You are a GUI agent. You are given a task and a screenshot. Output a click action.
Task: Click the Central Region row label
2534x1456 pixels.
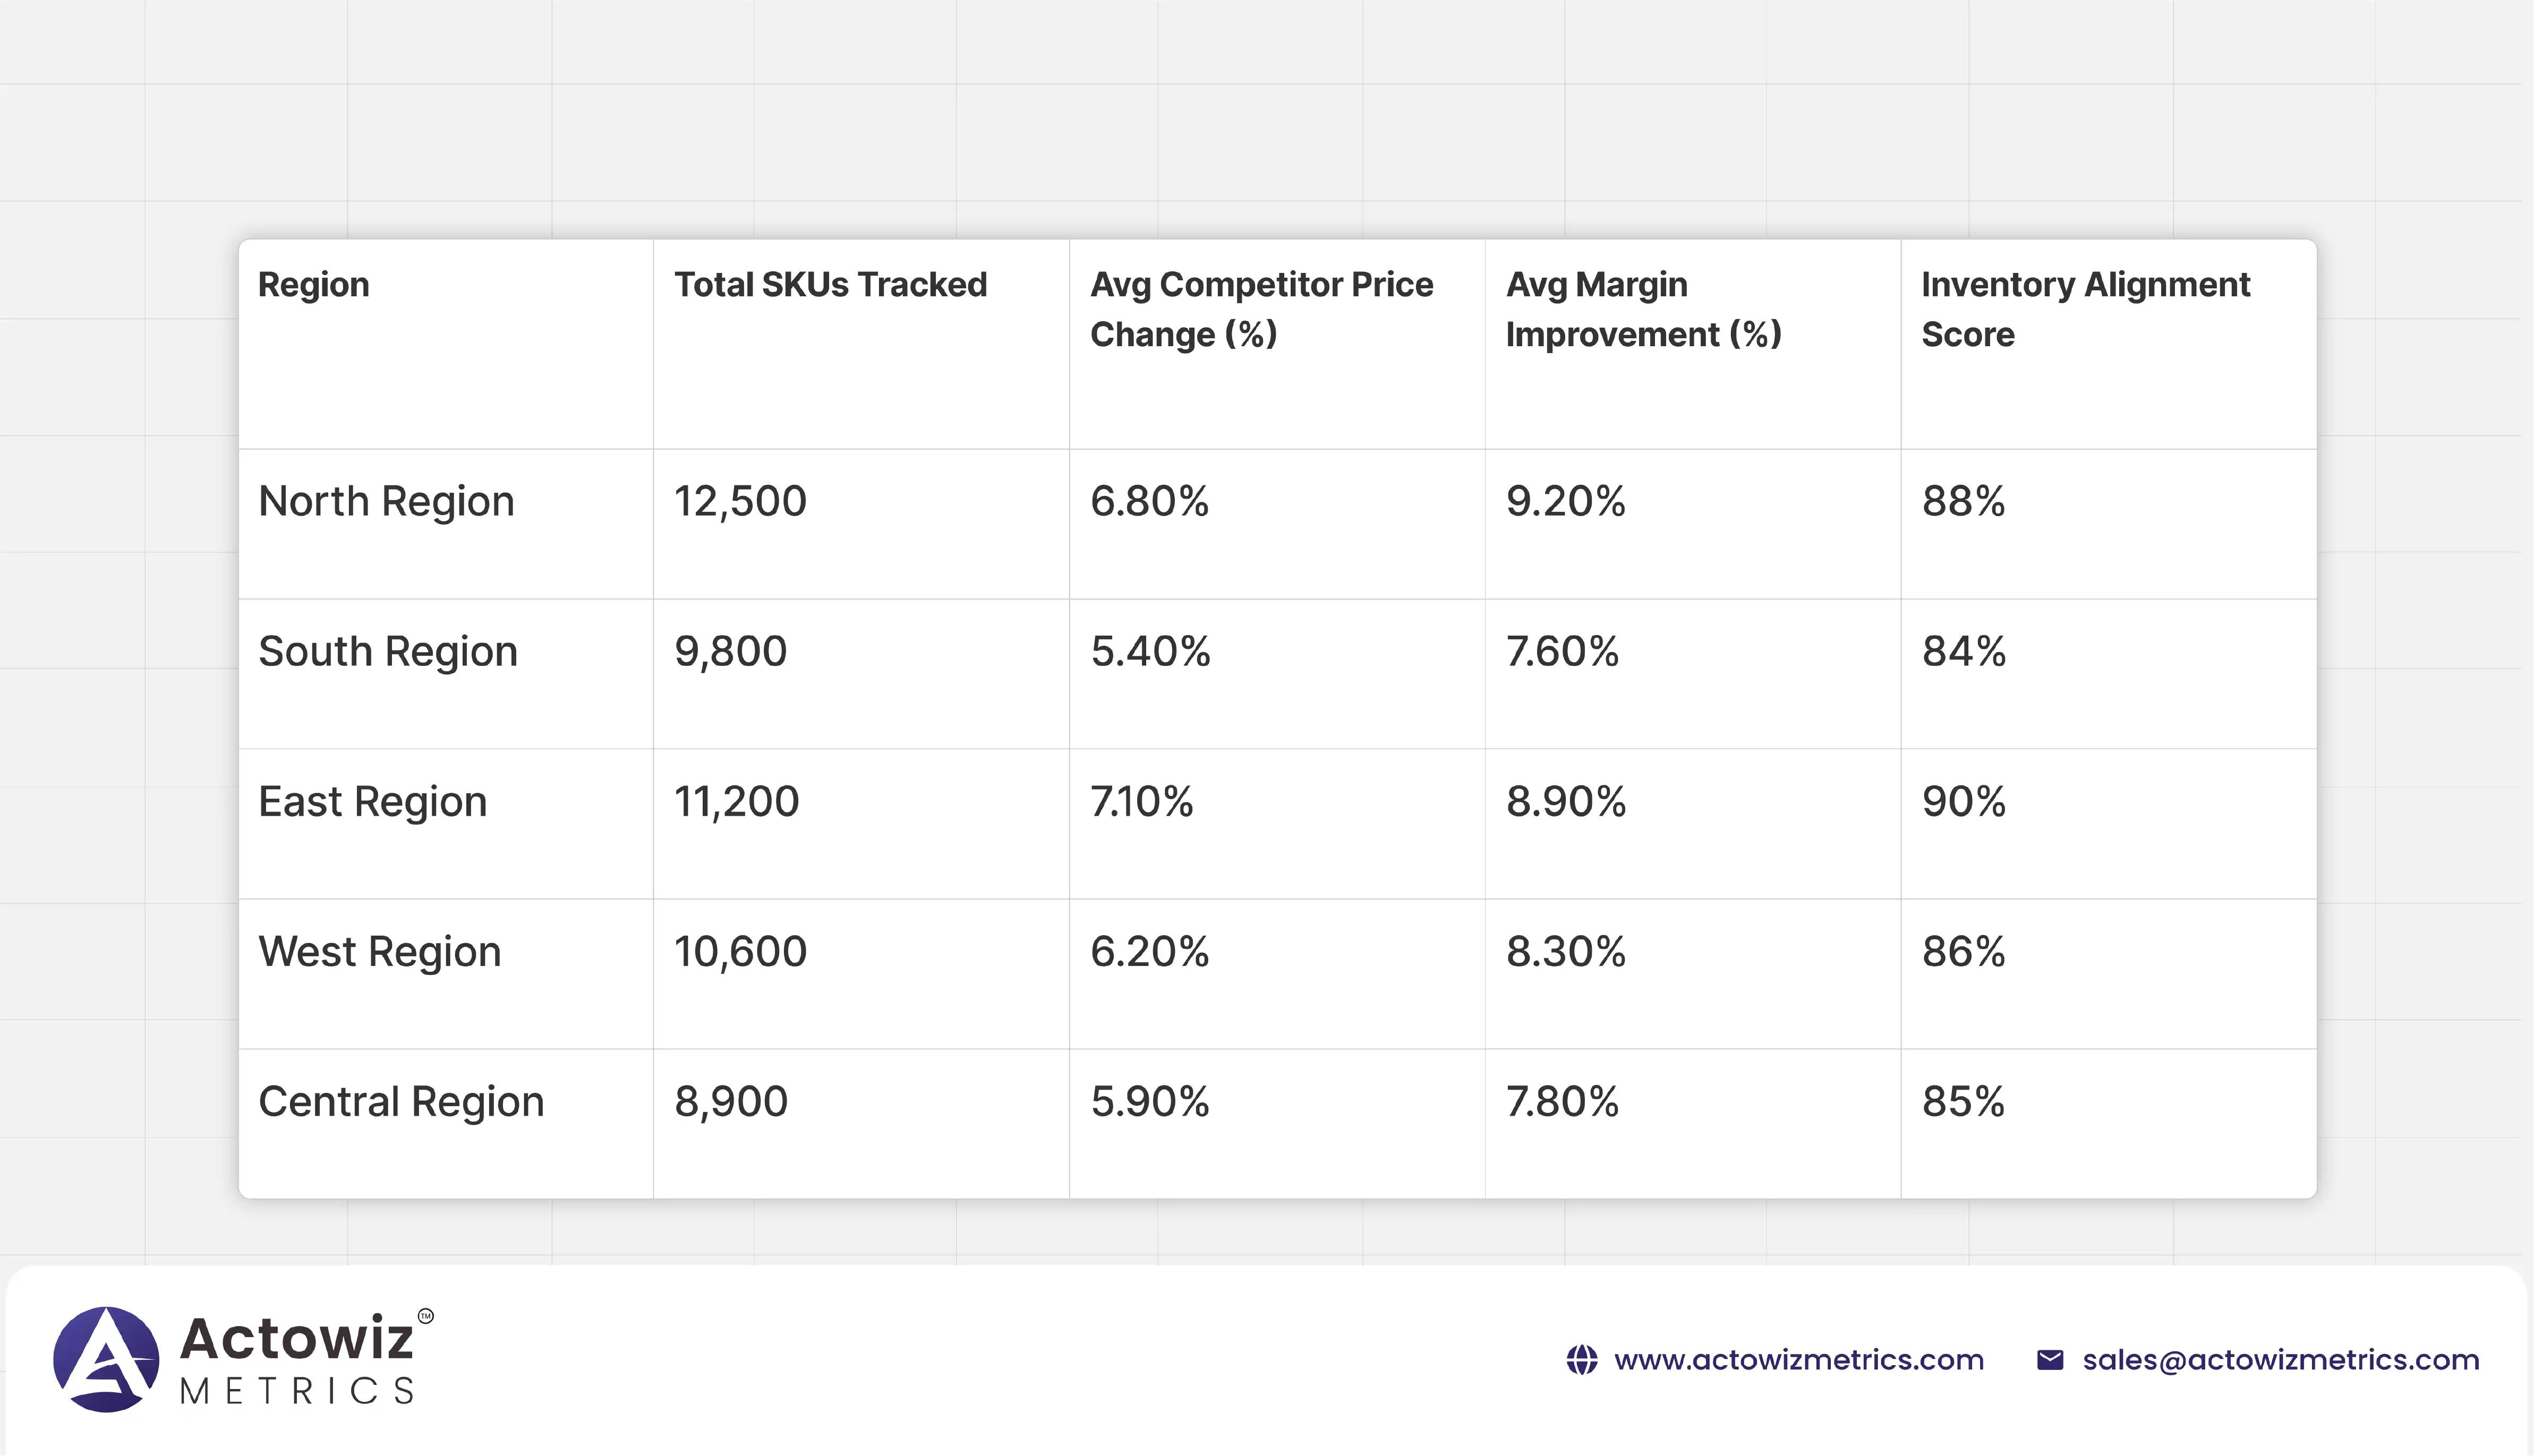click(x=401, y=1101)
